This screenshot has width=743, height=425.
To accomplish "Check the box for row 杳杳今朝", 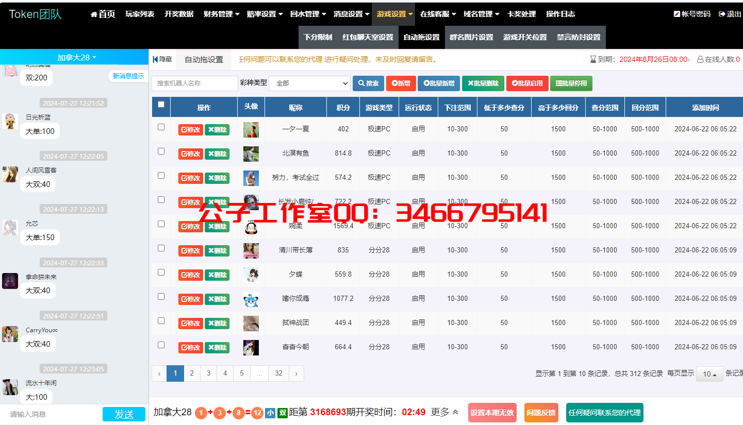I will pyautogui.click(x=161, y=345).
